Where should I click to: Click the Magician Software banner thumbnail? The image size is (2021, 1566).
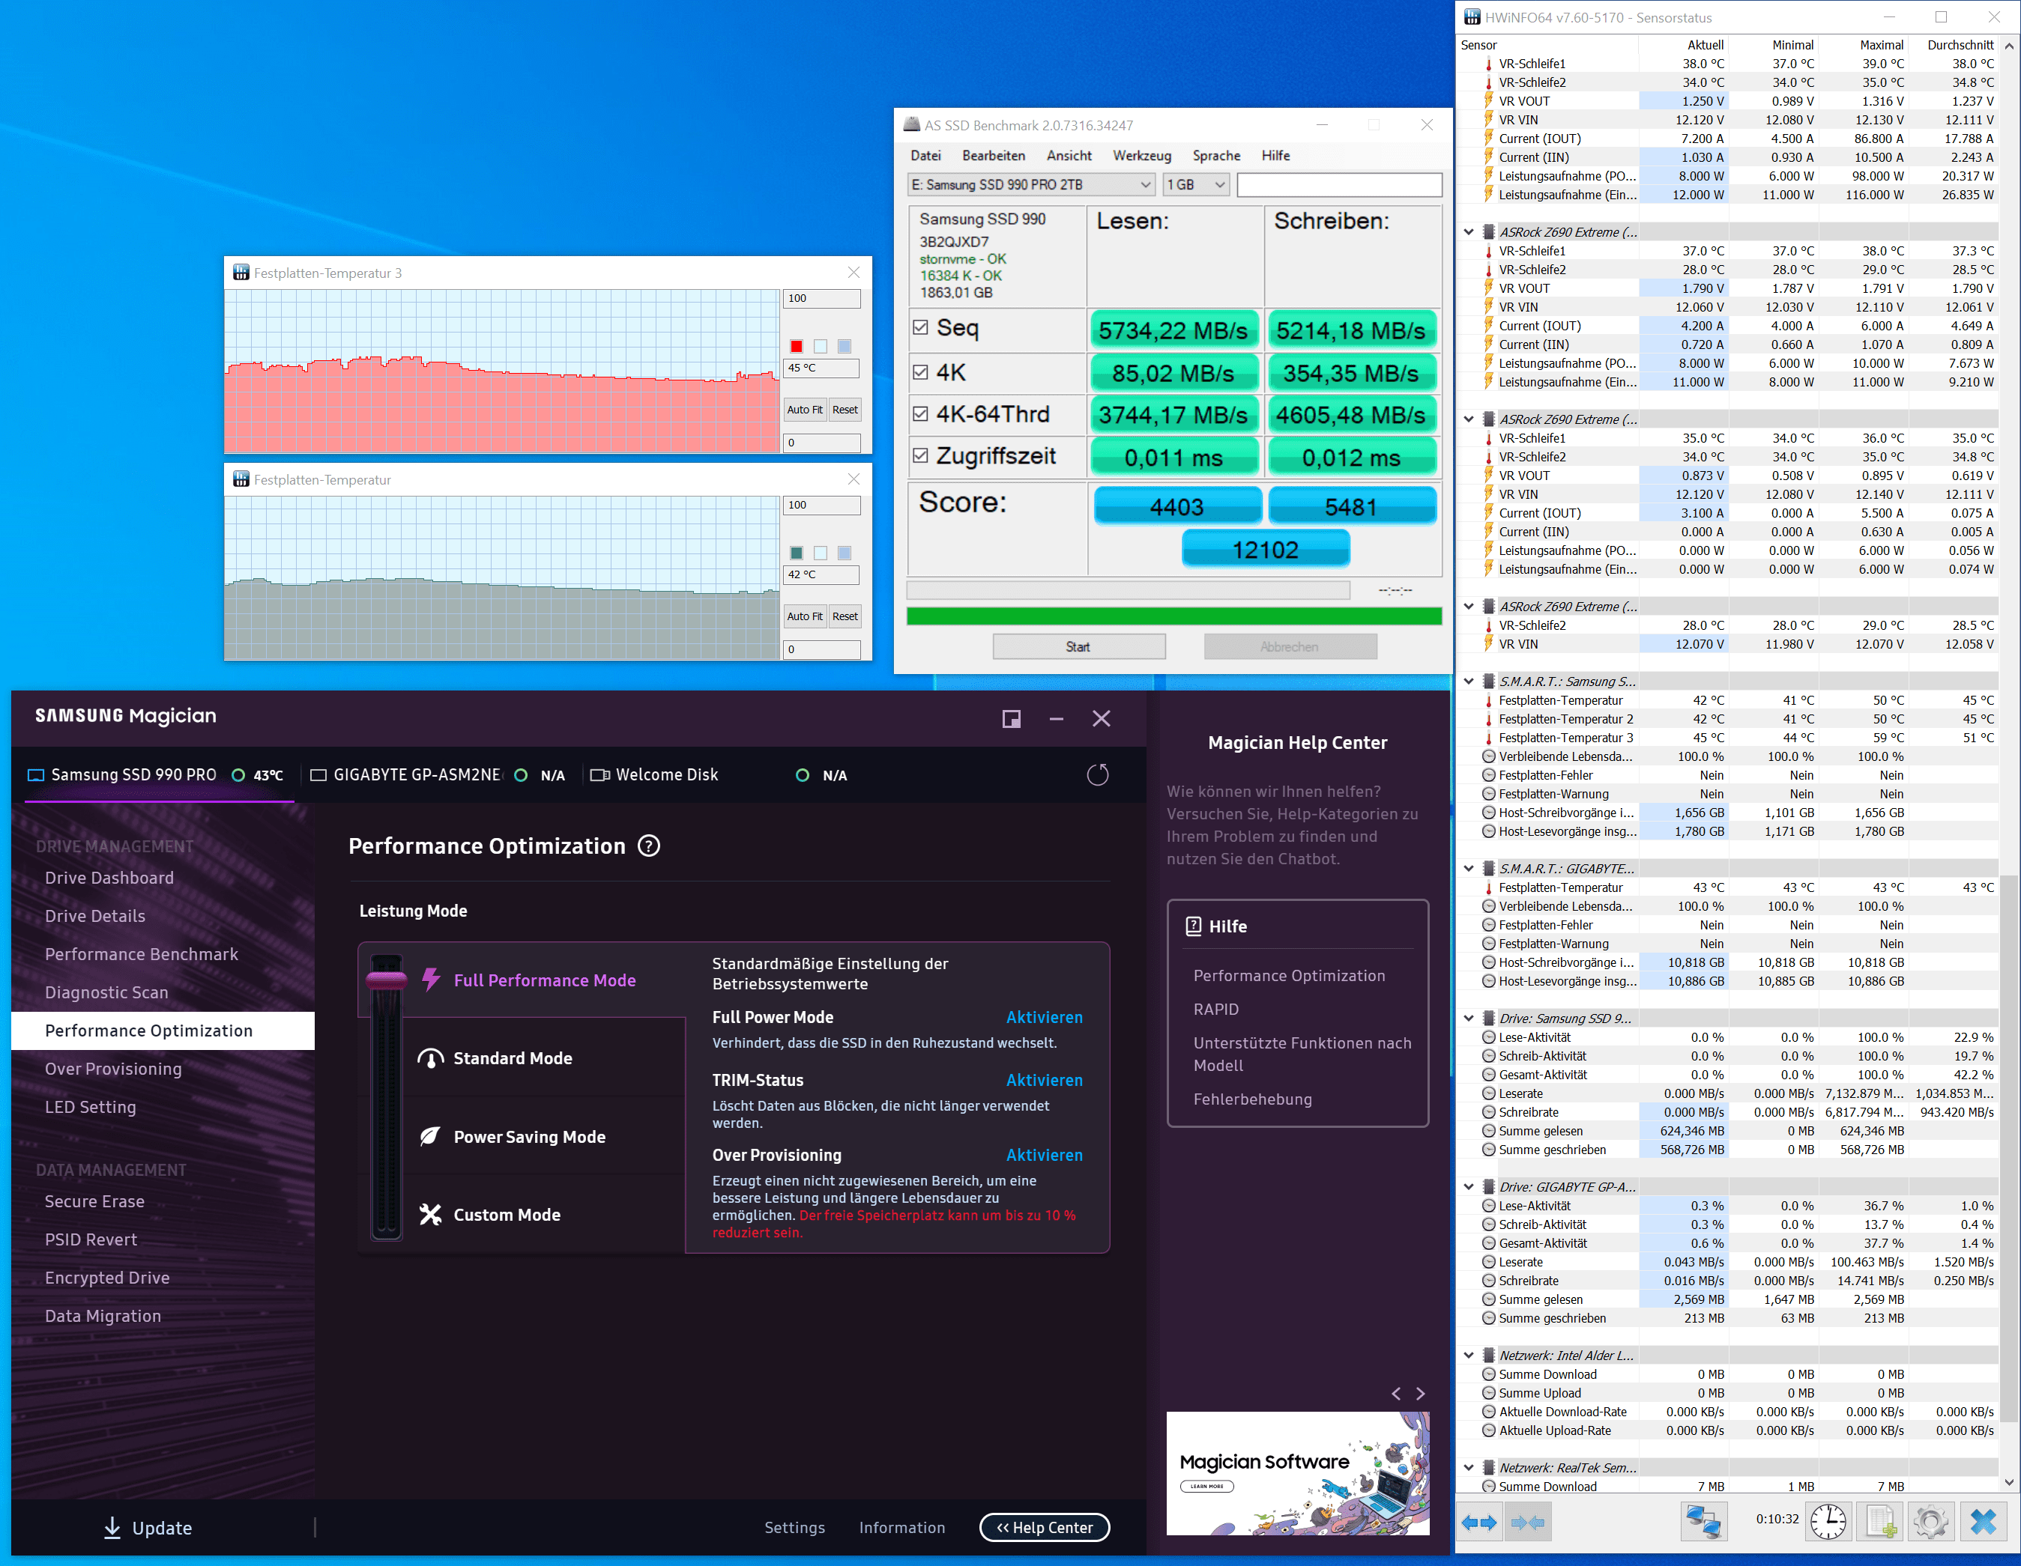coord(1297,1472)
